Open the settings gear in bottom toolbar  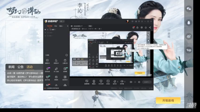(139, 82)
